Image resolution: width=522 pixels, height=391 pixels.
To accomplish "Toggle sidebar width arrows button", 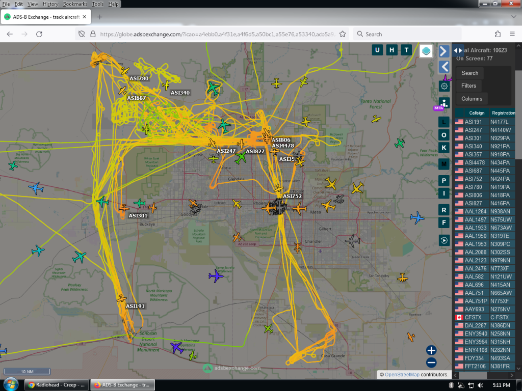I will click(458, 50).
